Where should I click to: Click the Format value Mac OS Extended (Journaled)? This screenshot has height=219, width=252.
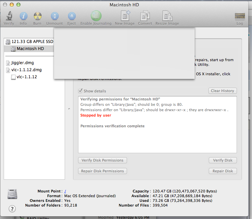(x=90, y=196)
